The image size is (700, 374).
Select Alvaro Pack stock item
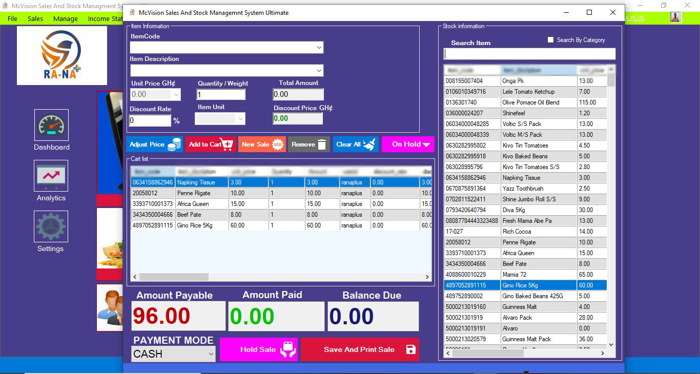click(525, 318)
